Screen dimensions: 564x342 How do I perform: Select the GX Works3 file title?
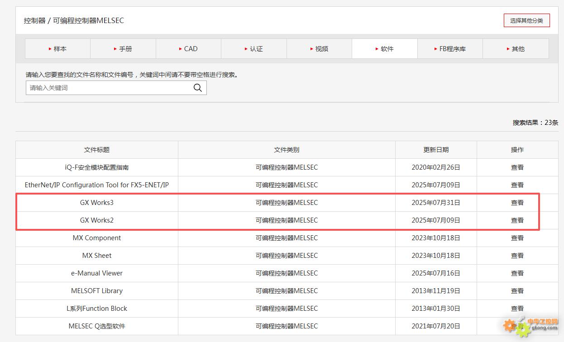(97, 203)
